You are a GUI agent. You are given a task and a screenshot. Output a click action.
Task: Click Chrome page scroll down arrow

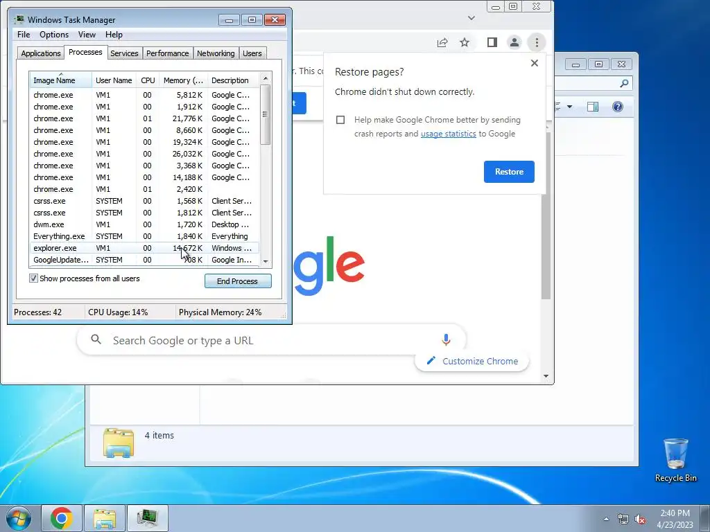coord(546,376)
